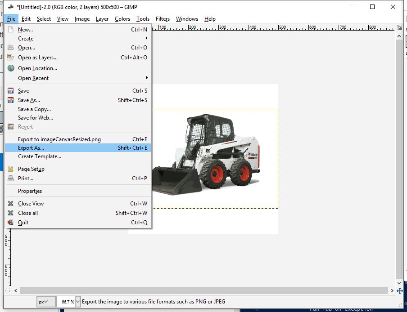407x312 pixels.
Task: Select Create Template menu entry
Action: (x=77, y=156)
